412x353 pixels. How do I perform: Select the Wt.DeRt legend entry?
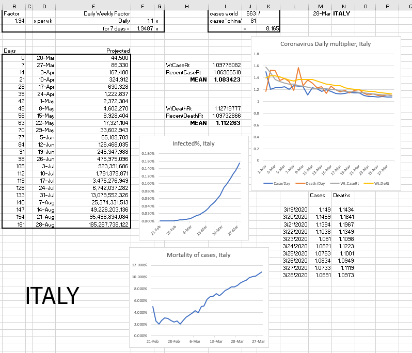[x=380, y=183]
